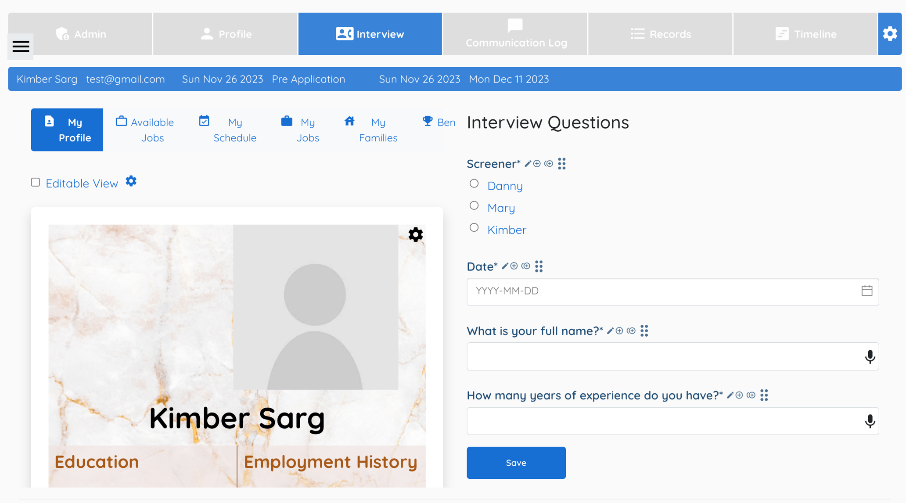Screen dimensions: 906x503
Task: Click the microphone icon in the full name field
Action: (870, 356)
